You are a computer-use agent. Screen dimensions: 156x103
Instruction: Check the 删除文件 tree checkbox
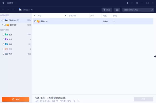[x=5, y=25]
